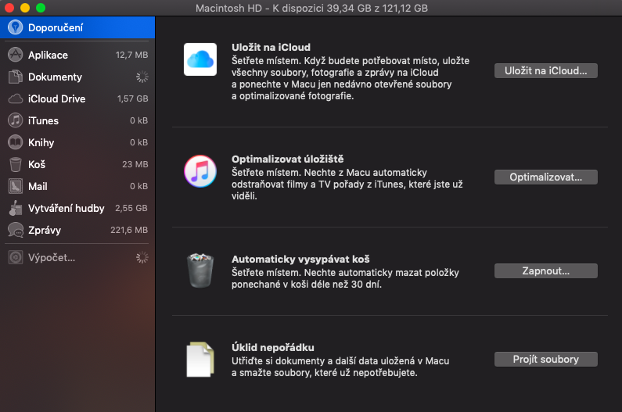Image resolution: width=622 pixels, height=412 pixels.
Task: Click the loading spinner next to Dokumenty
Action: point(142,77)
